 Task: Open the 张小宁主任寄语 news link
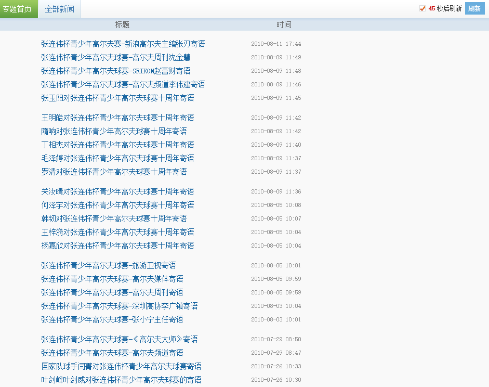112,319
